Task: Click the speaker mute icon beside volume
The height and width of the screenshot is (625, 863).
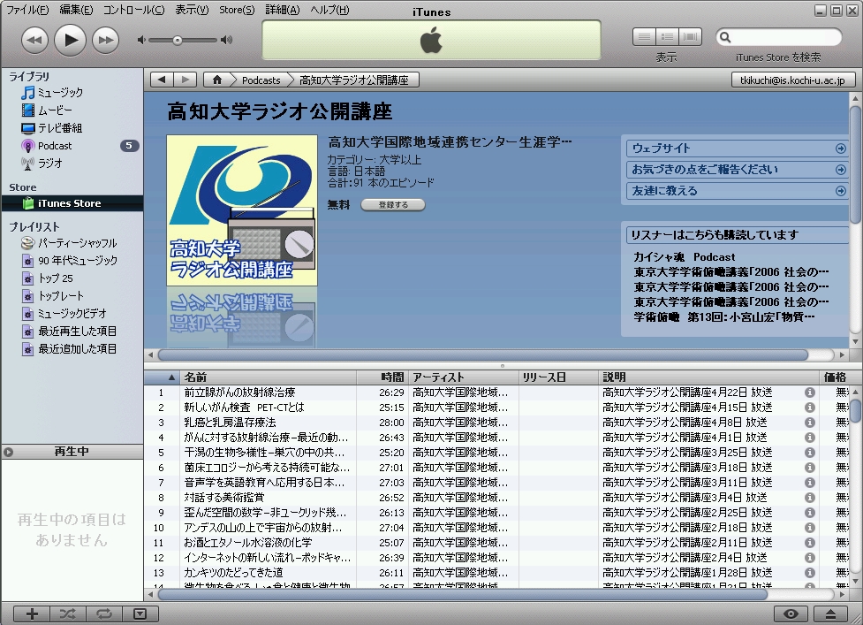Action: [x=141, y=40]
